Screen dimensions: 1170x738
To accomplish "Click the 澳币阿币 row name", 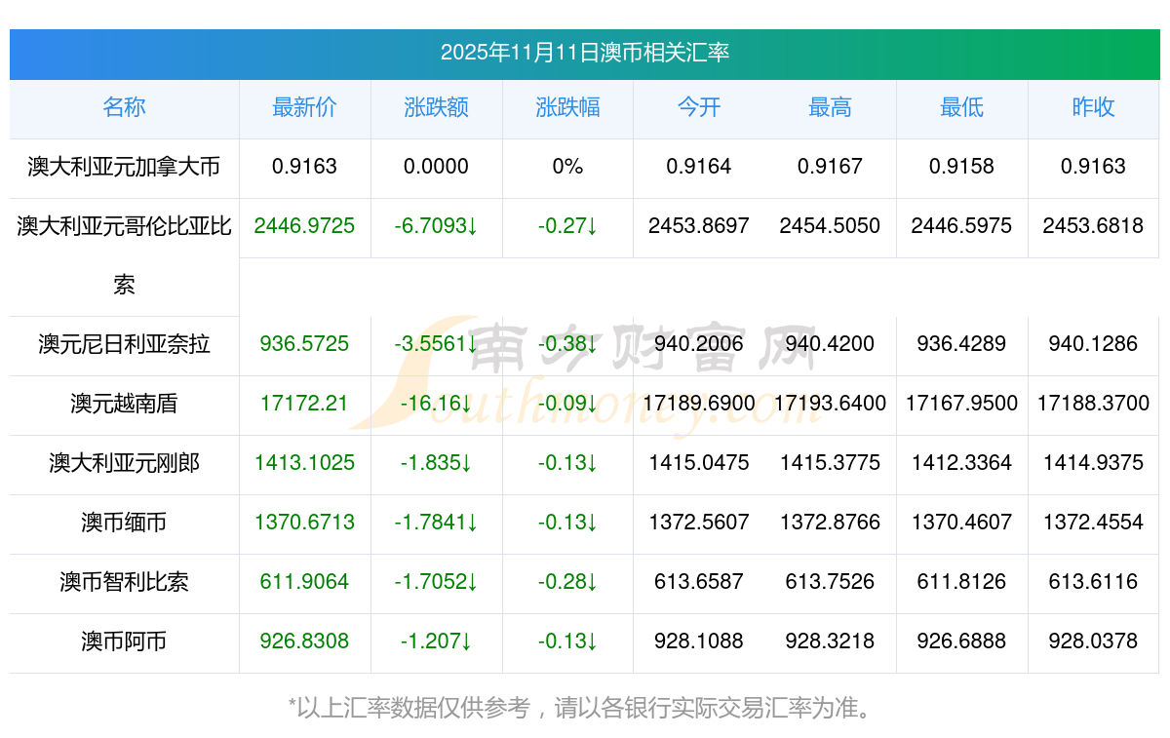I will (124, 641).
